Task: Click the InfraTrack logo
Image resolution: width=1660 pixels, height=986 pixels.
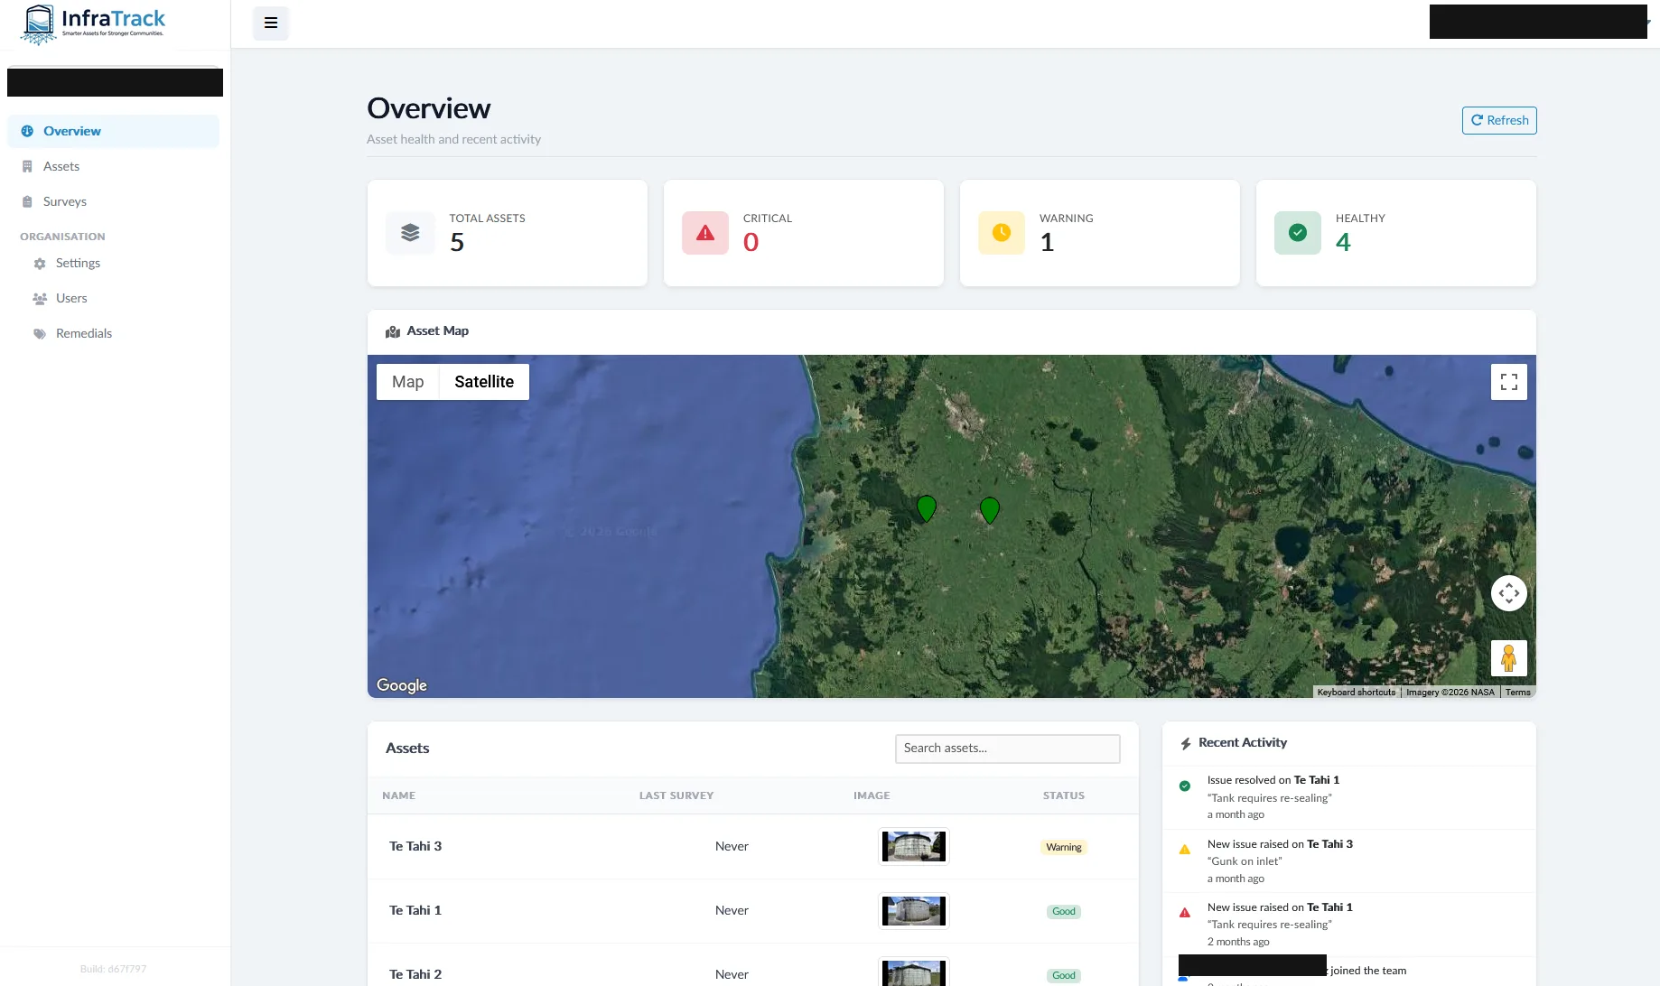Action: [x=93, y=24]
